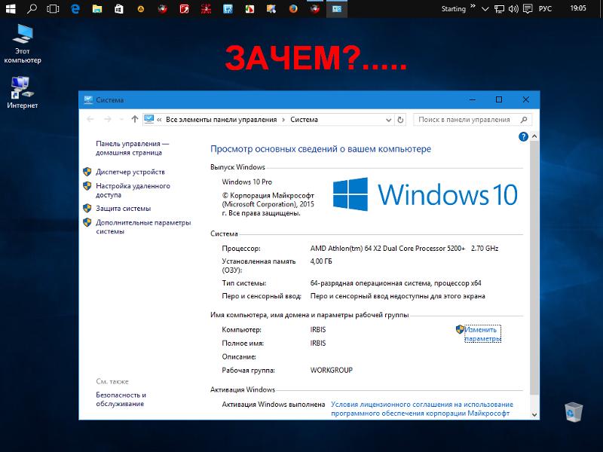Open the Action Center notifications icon
The width and height of the screenshot is (603, 452).
coord(528,9)
